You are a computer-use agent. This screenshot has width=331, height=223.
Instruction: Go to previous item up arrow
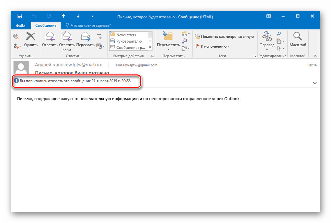(64, 16)
